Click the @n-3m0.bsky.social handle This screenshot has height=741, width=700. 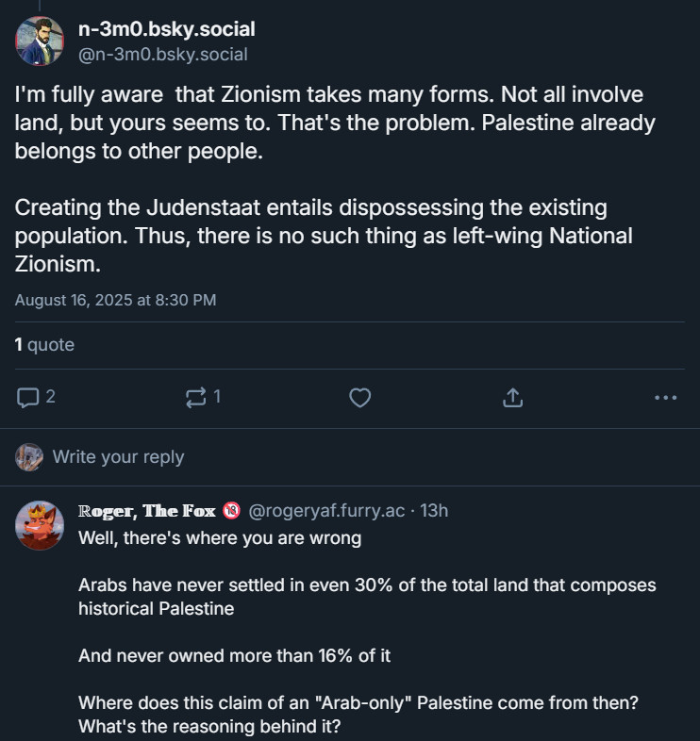[162, 55]
